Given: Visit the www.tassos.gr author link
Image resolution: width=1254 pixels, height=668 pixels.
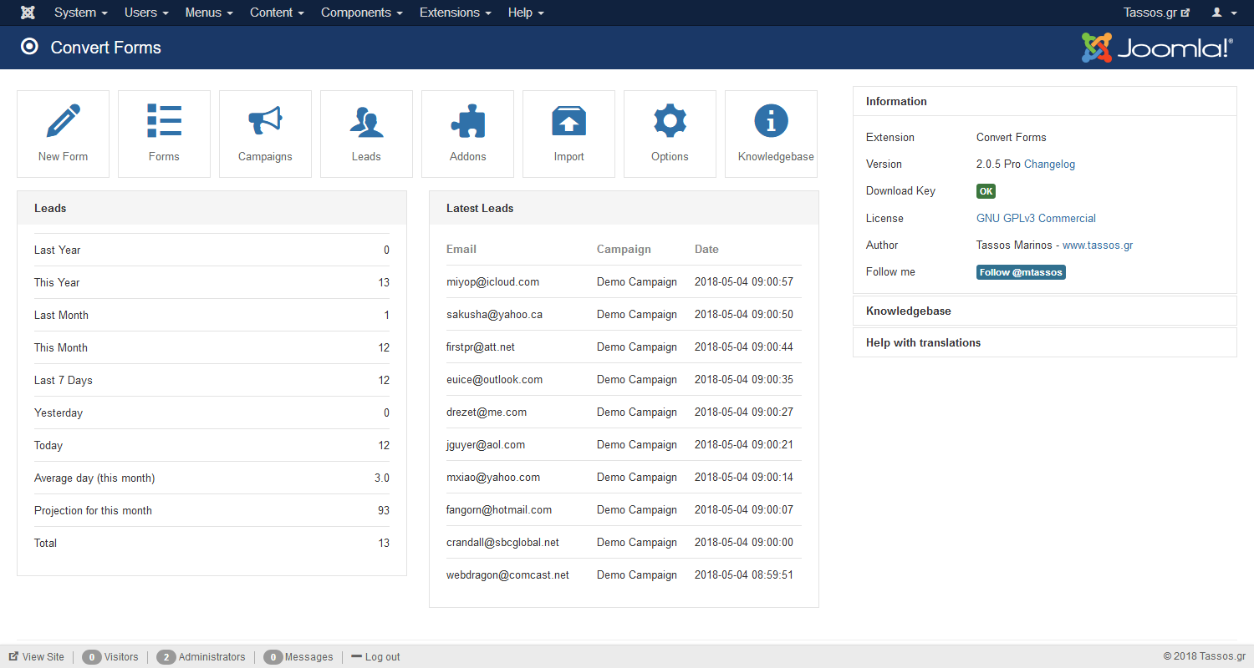Looking at the screenshot, I should (1098, 245).
